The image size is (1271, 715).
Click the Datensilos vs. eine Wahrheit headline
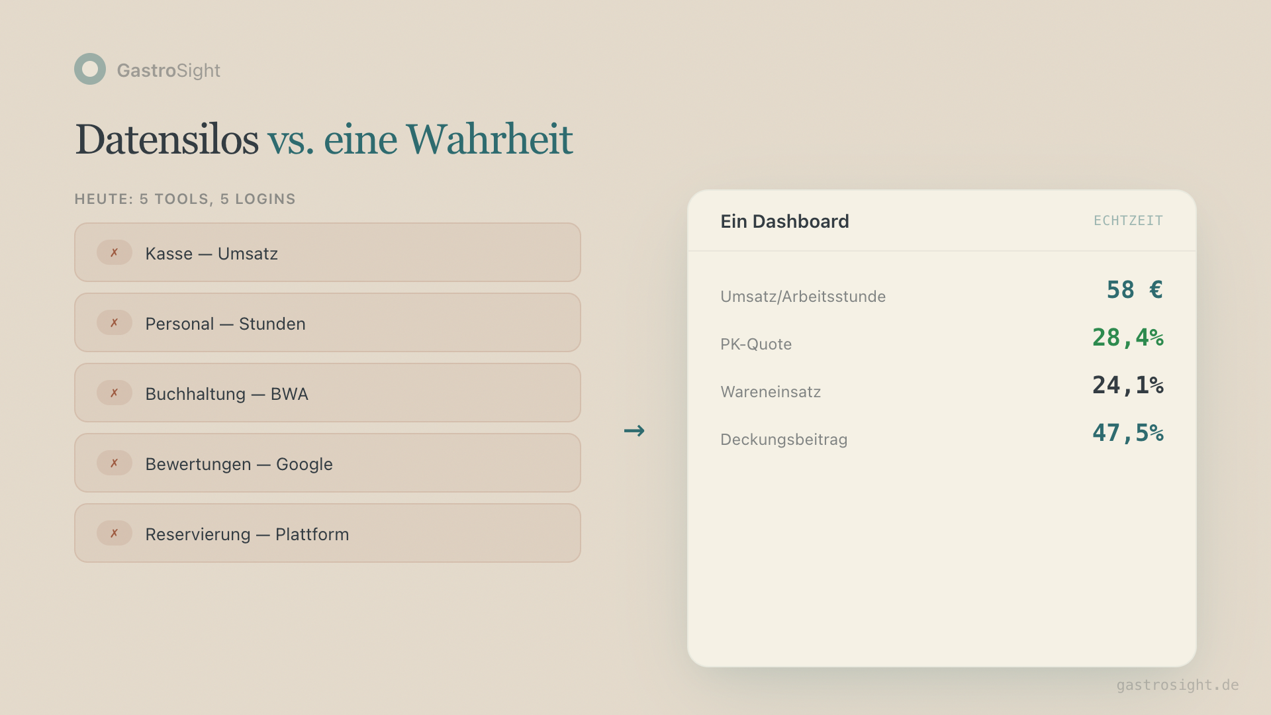(x=324, y=140)
